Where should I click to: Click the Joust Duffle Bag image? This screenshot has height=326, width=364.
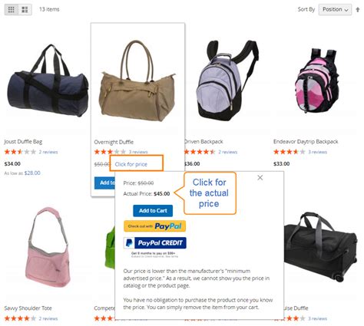(48, 81)
